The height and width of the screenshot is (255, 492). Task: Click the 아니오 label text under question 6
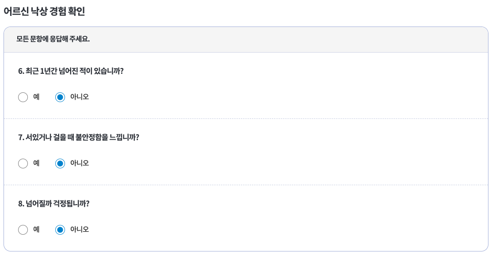[80, 97]
